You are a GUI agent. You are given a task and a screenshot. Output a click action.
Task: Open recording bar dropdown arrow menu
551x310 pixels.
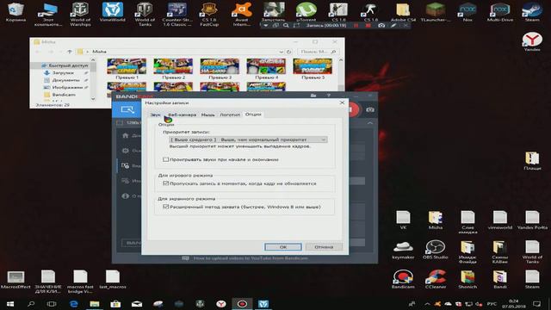pos(266,26)
